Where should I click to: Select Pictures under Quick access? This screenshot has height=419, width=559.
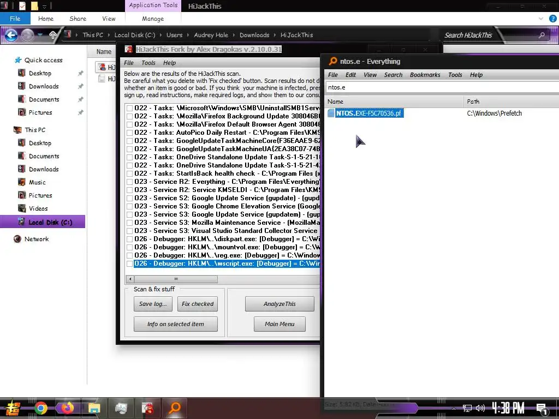coord(40,112)
